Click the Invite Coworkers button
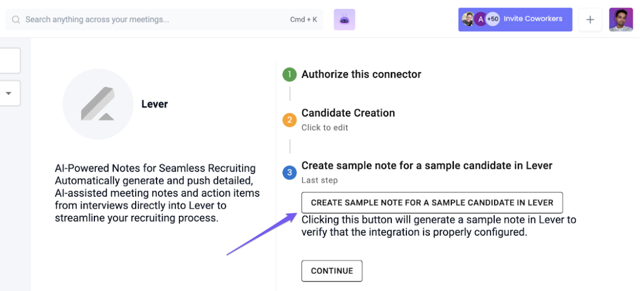 515,20
